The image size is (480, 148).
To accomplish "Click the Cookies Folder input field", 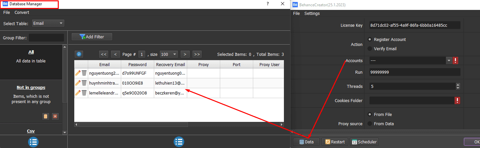I will [x=412, y=100].
